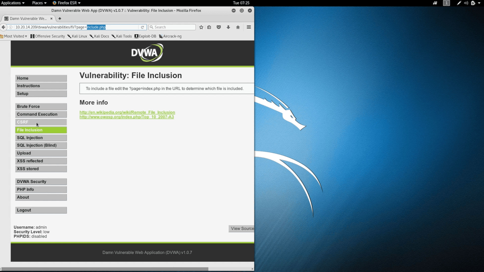
Task: Expand the Places menu
Action: (39, 3)
